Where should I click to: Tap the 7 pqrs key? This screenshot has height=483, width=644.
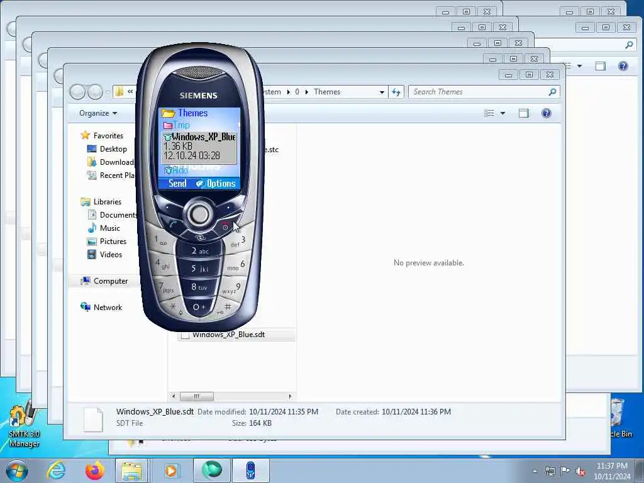pyautogui.click(x=166, y=287)
